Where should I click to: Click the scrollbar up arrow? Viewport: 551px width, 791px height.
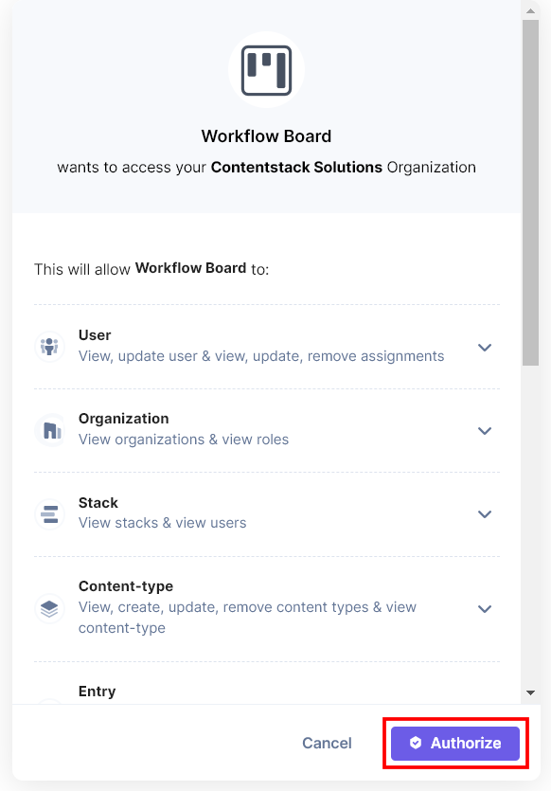tap(530, 10)
